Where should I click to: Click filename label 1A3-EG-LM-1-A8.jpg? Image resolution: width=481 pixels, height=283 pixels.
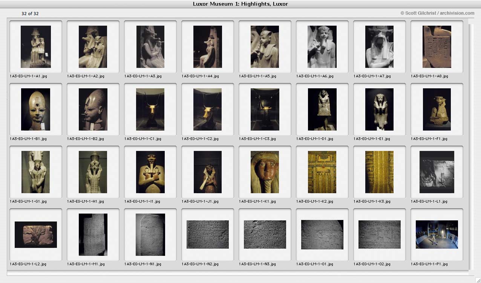(x=429, y=76)
